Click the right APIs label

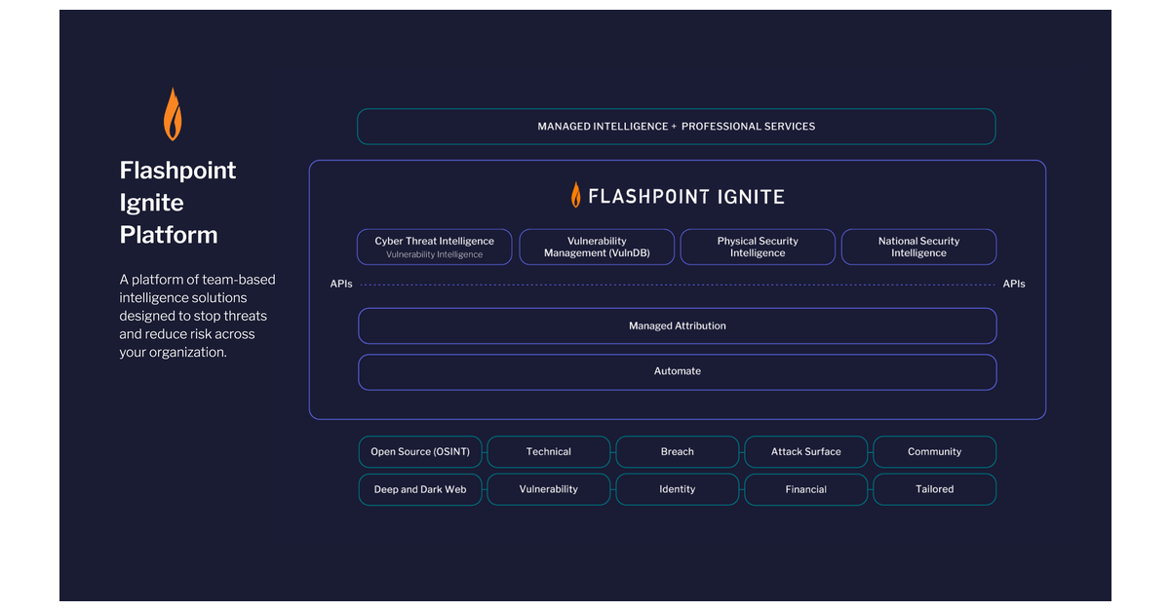click(x=1014, y=285)
